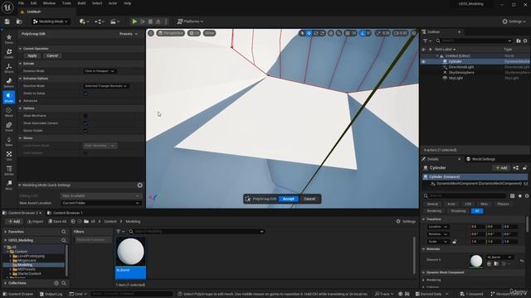
Task: Open the File menu
Action: (x=21, y=3)
